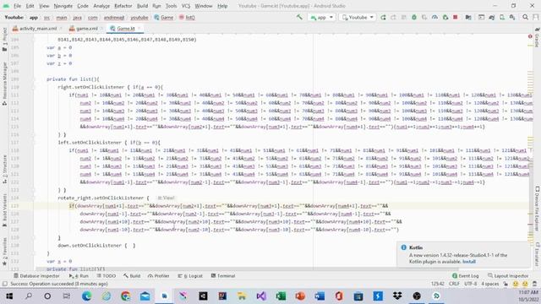541x304 pixels.
Task: Open the Resource Manager sidebar button
Action: [4, 84]
